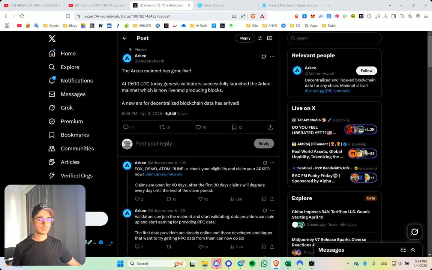Go to Explore in sidebar
Screen dimensions: 432x270
coord(64,67)
